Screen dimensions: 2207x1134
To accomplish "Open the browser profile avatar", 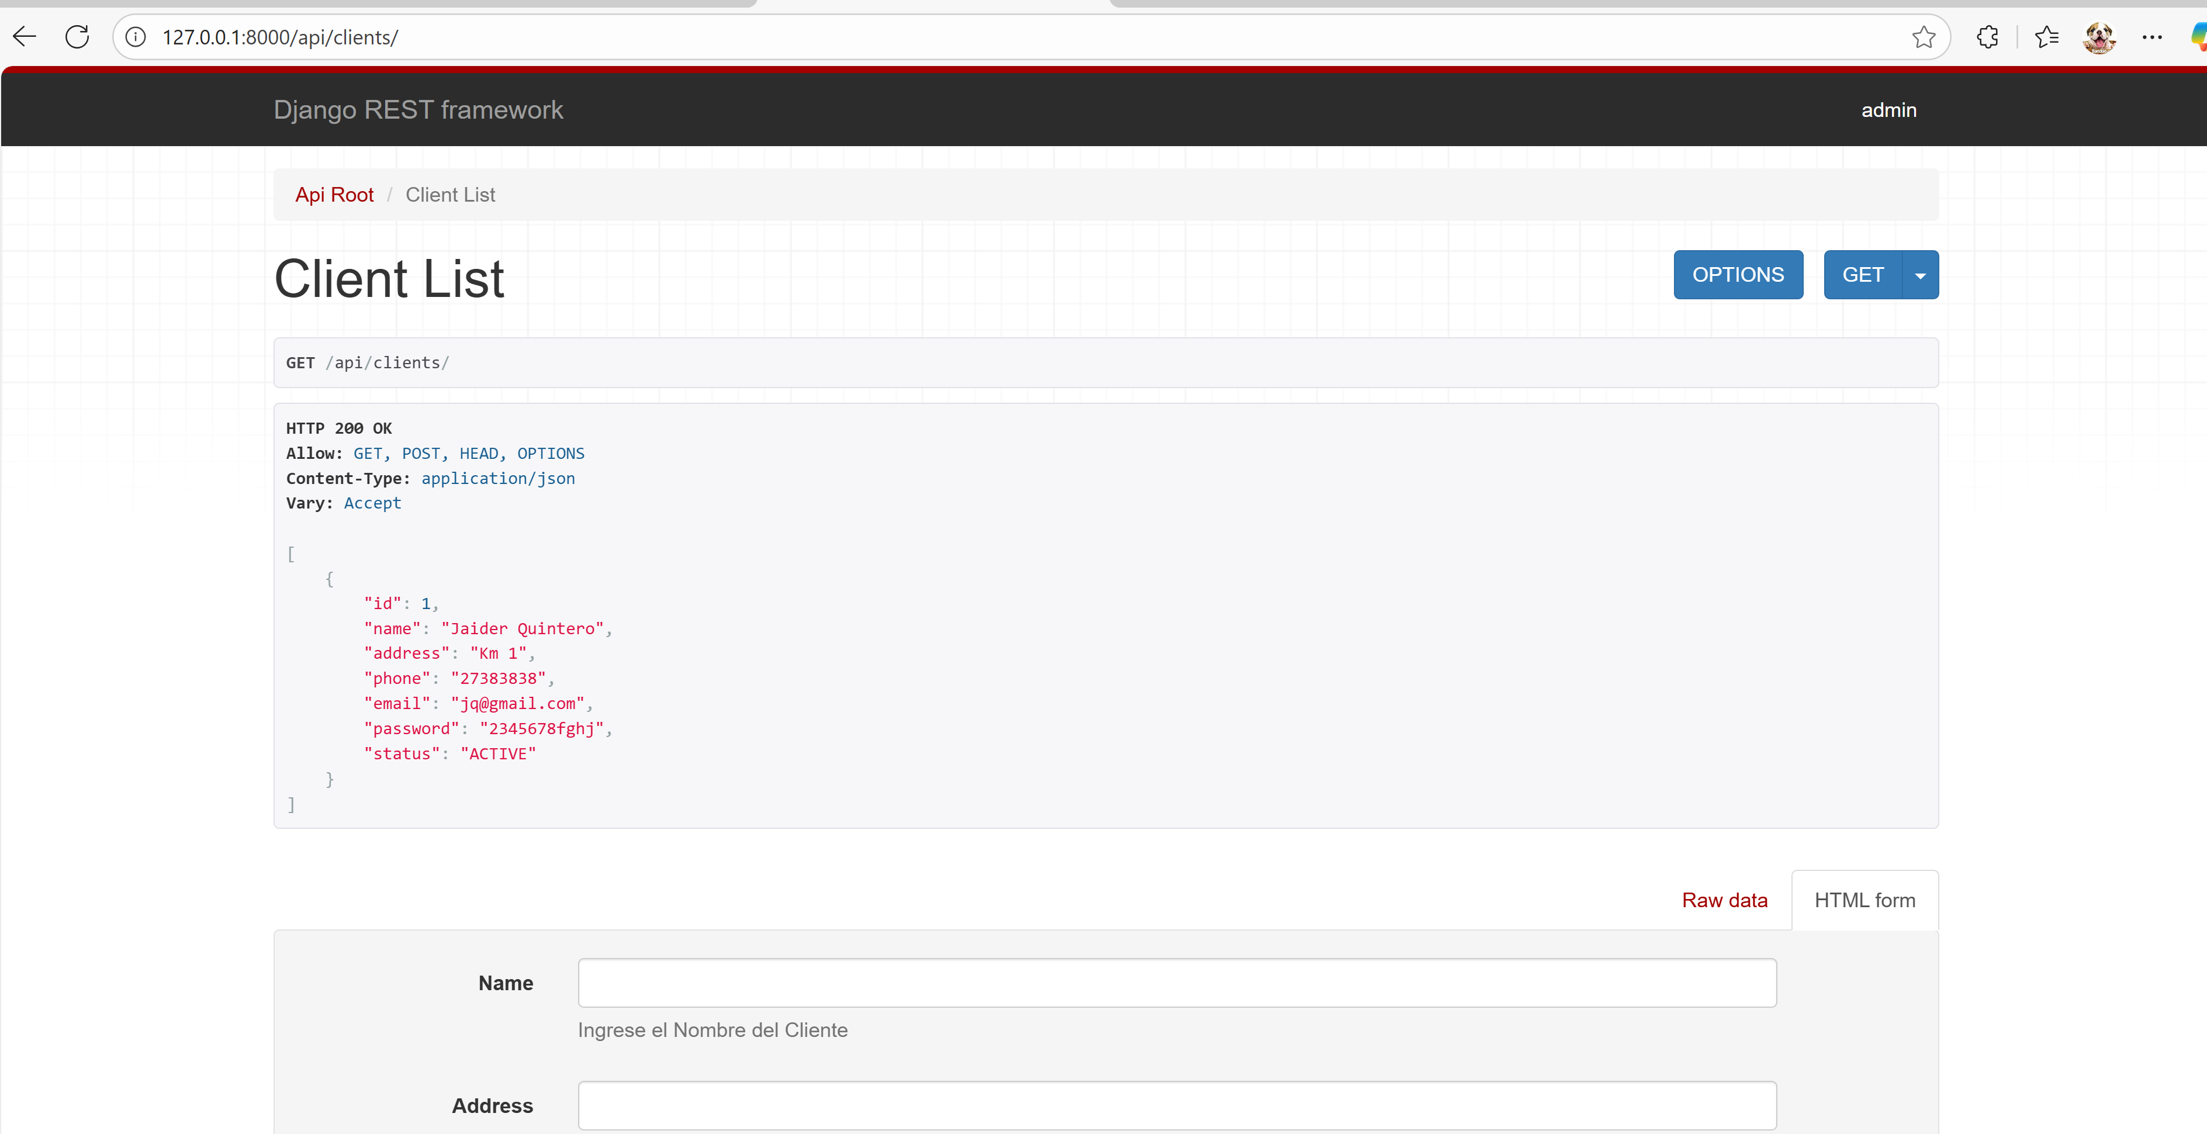I will 2099,37.
